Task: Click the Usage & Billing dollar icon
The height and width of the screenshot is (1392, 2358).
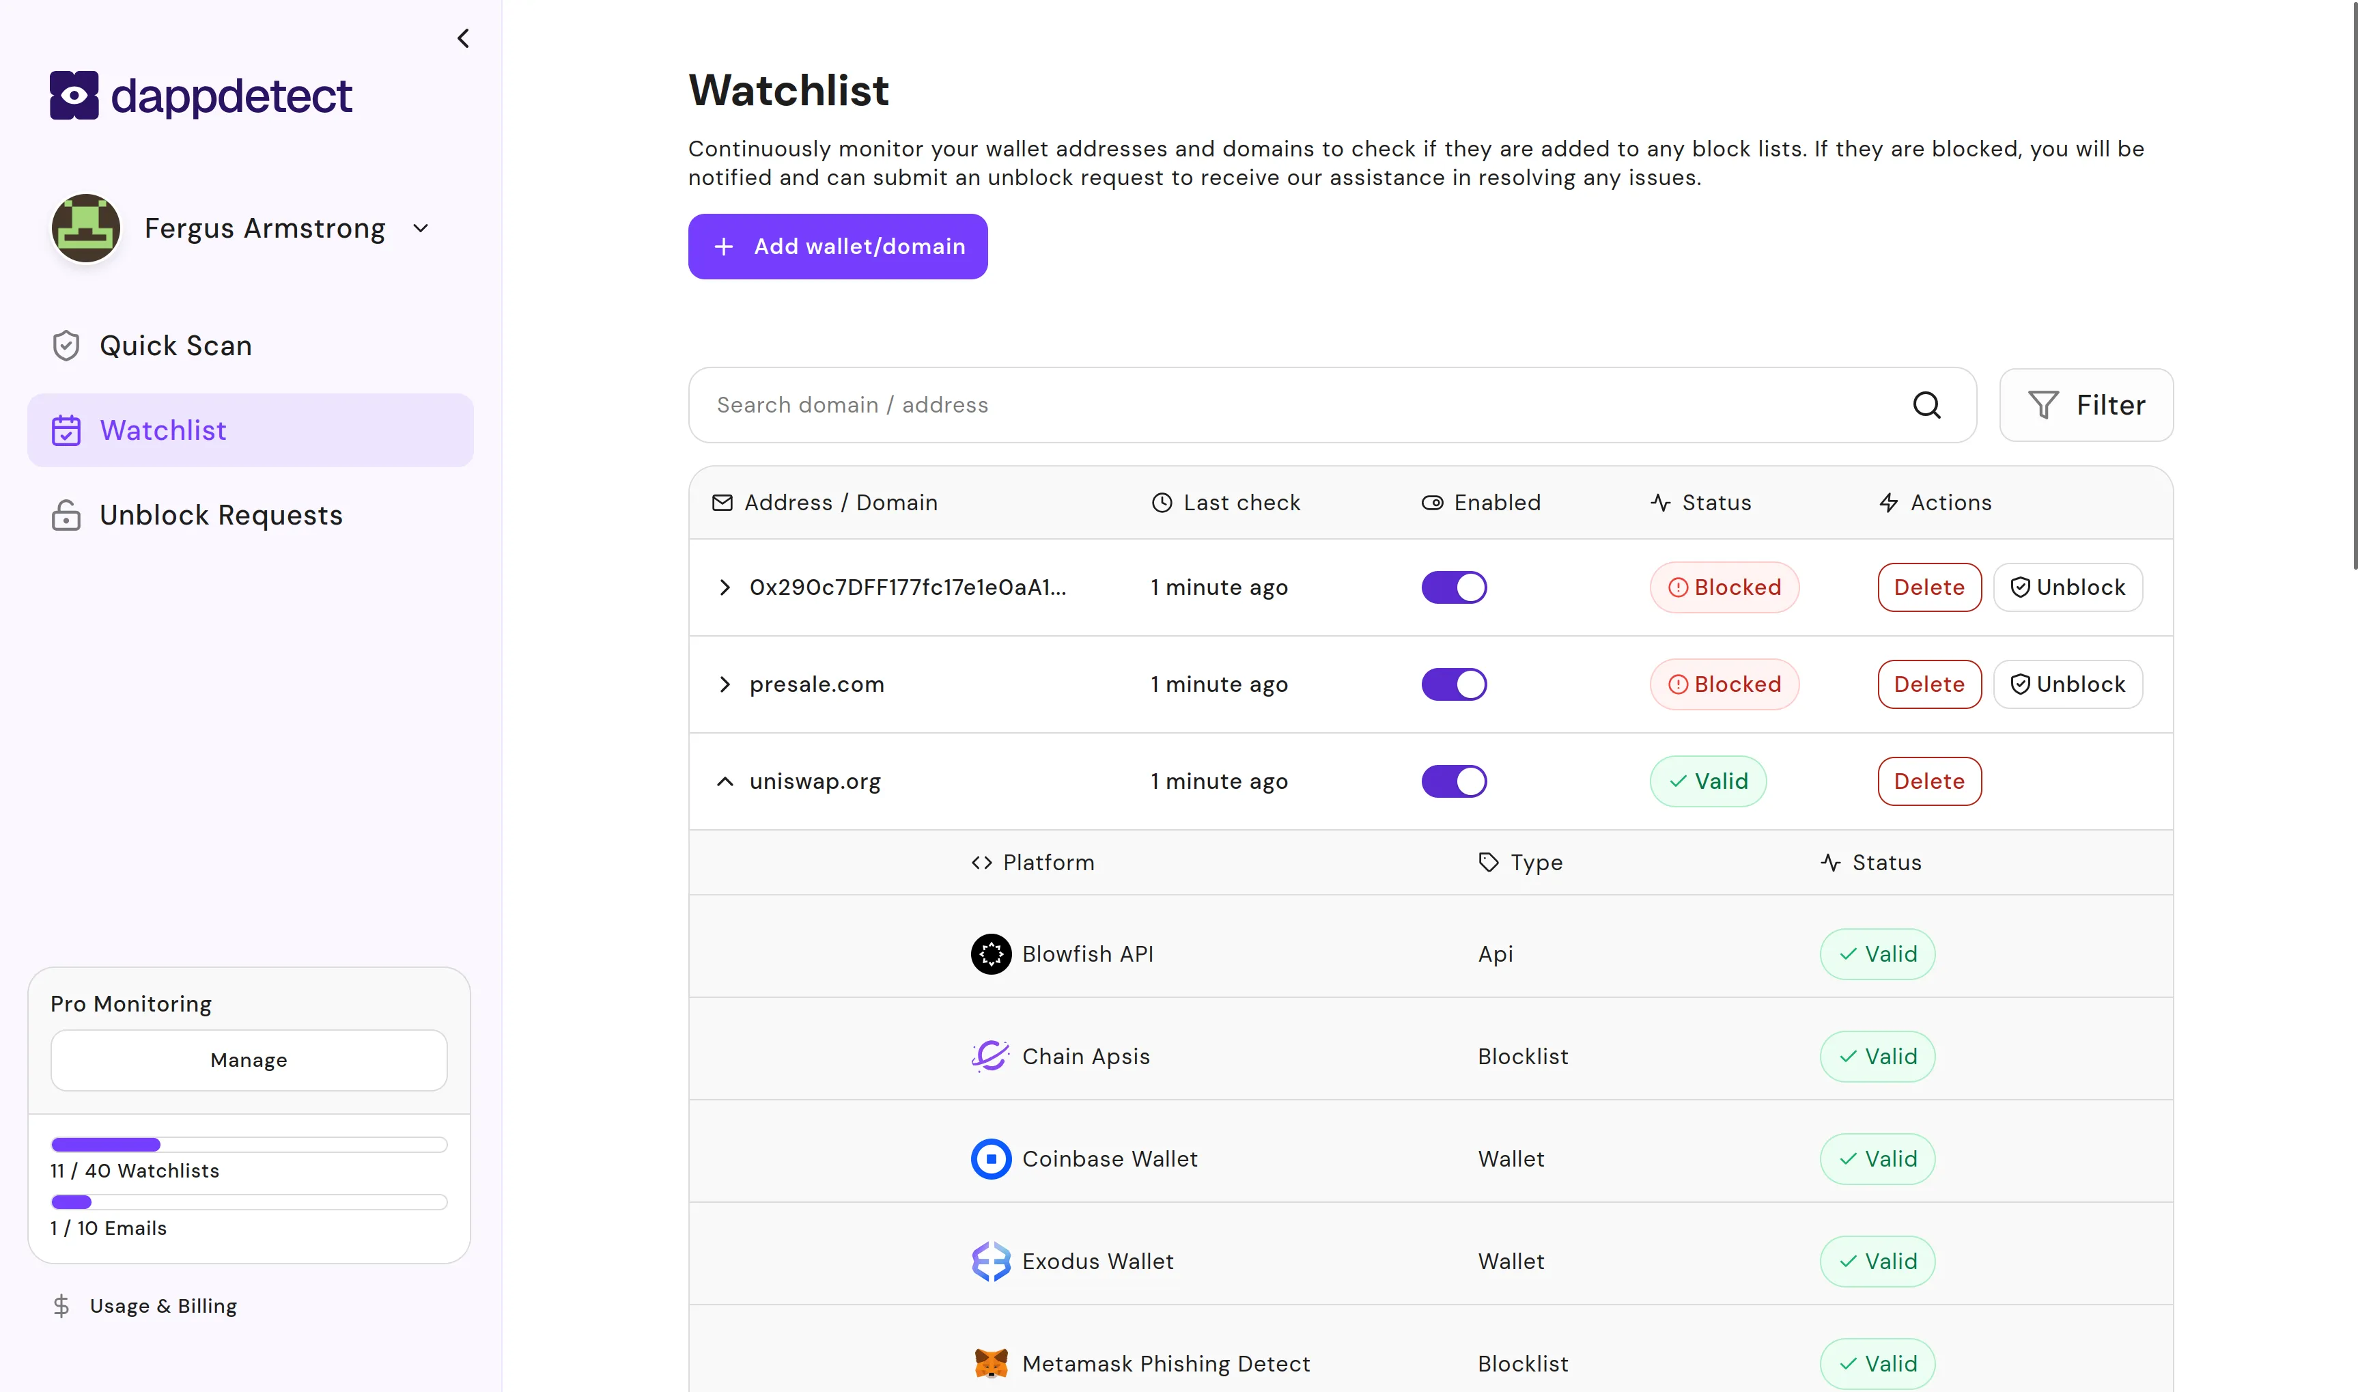Action: 61,1305
